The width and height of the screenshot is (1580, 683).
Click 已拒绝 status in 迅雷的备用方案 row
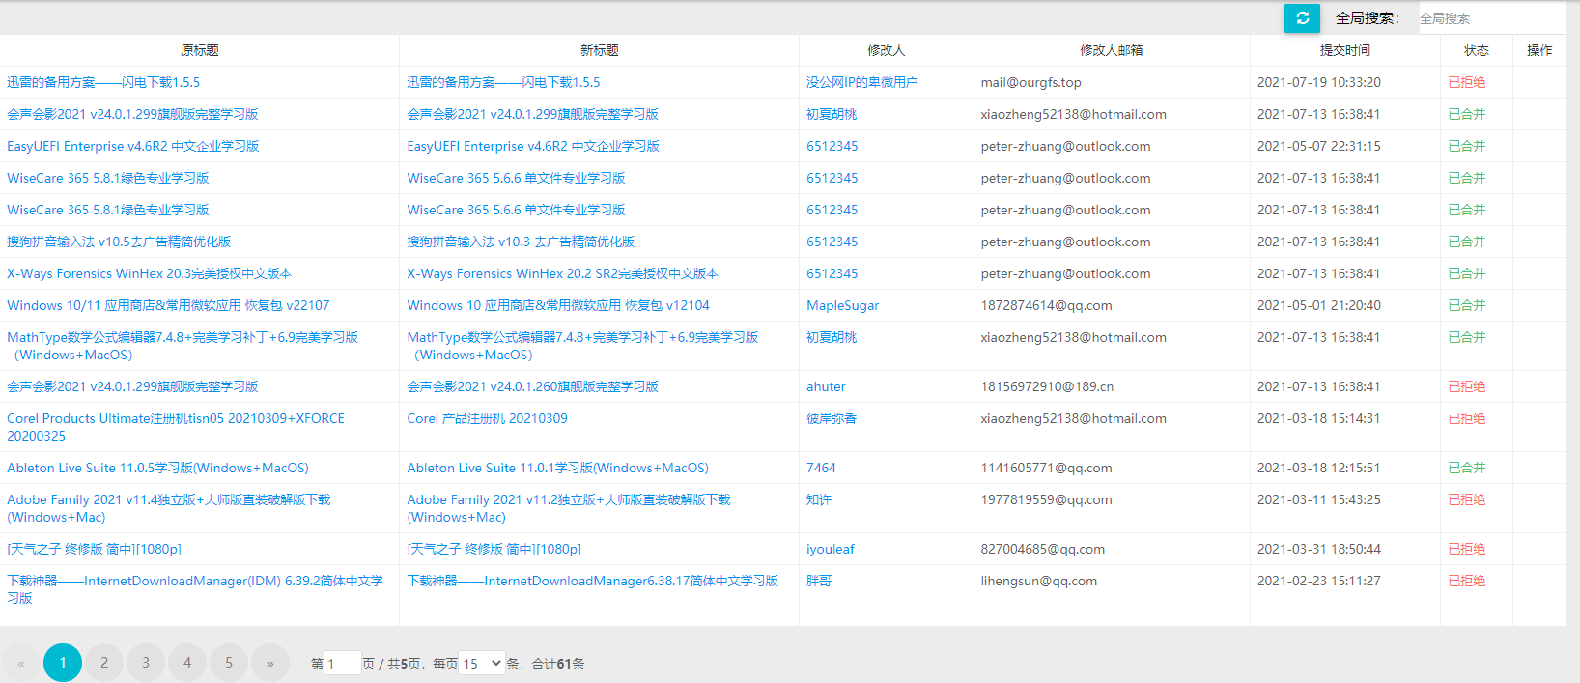pyautogui.click(x=1466, y=82)
